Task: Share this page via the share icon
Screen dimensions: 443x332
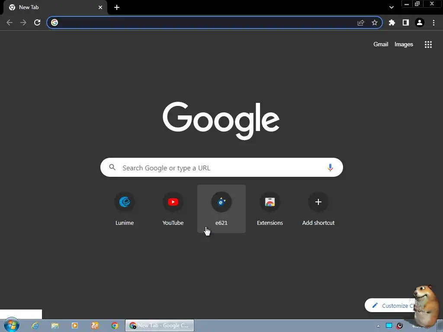Action: pos(361,22)
